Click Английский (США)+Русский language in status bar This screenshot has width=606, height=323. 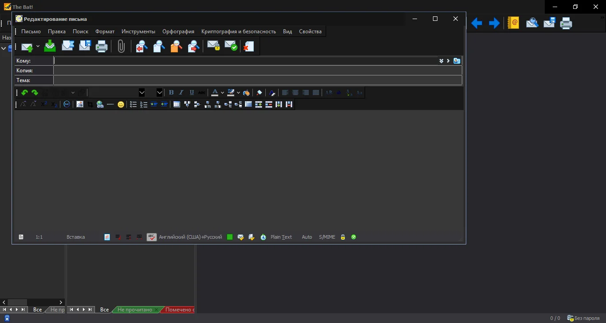(191, 237)
